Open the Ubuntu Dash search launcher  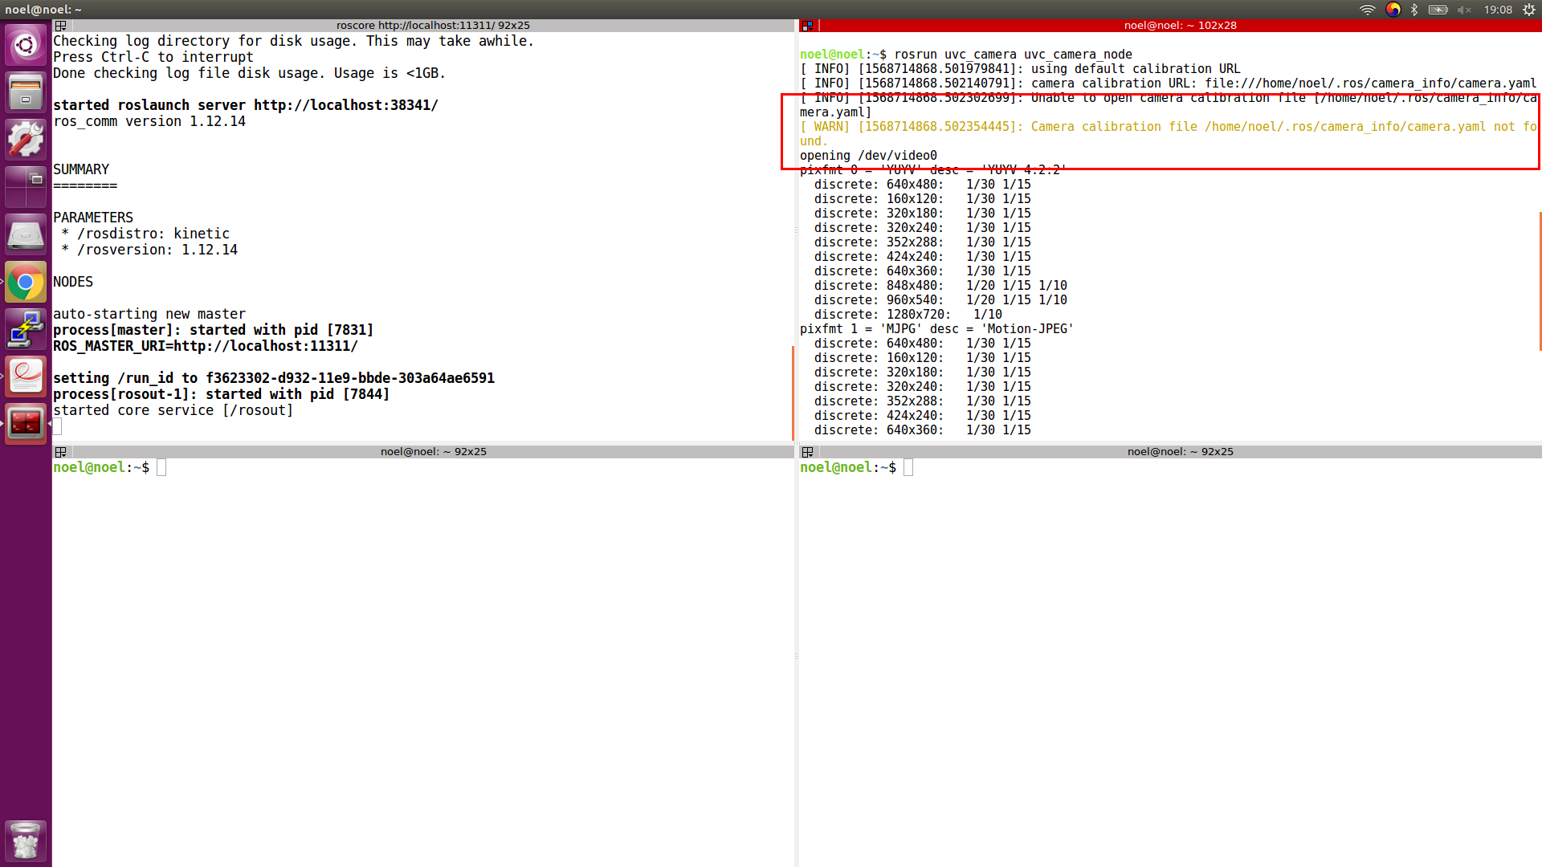[26, 45]
